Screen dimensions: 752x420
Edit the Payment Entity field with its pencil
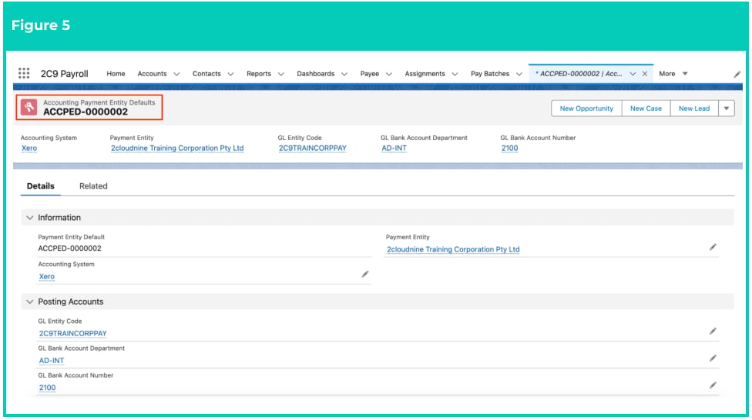713,247
